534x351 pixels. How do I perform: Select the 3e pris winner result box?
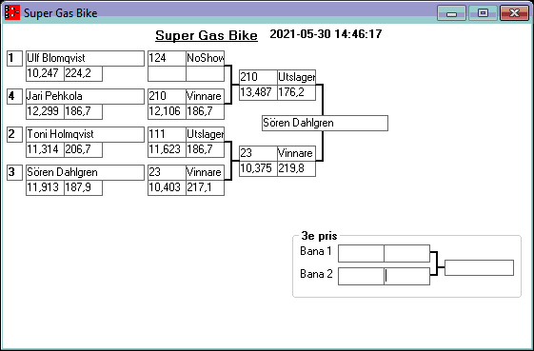point(479,268)
